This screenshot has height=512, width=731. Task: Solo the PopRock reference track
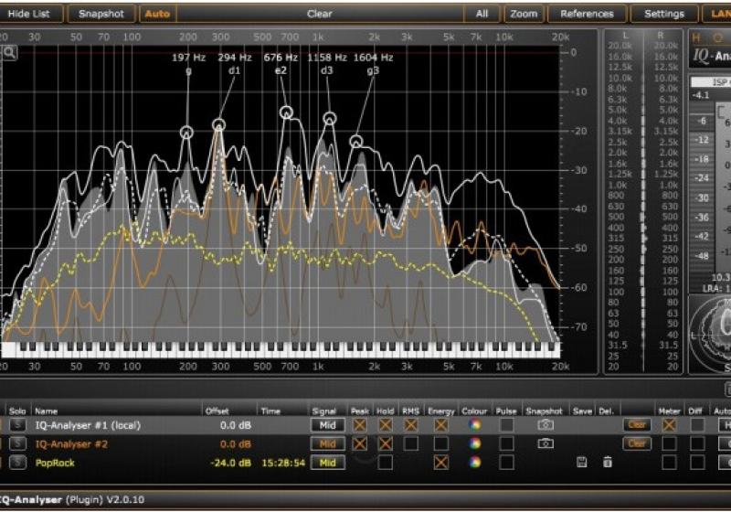(17, 463)
